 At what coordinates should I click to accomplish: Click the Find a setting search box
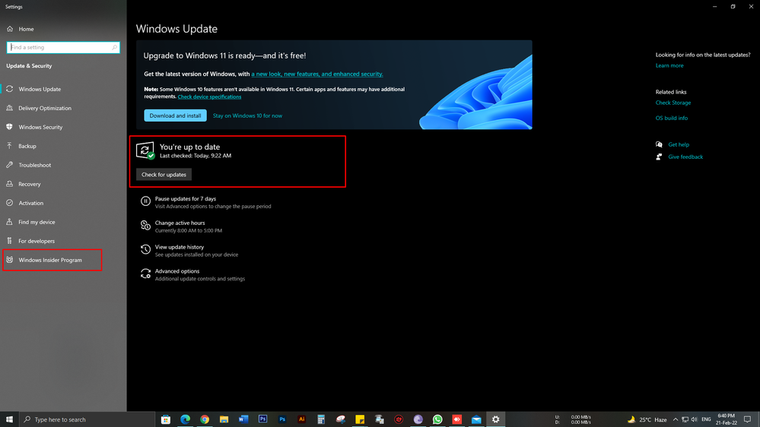[63, 47]
